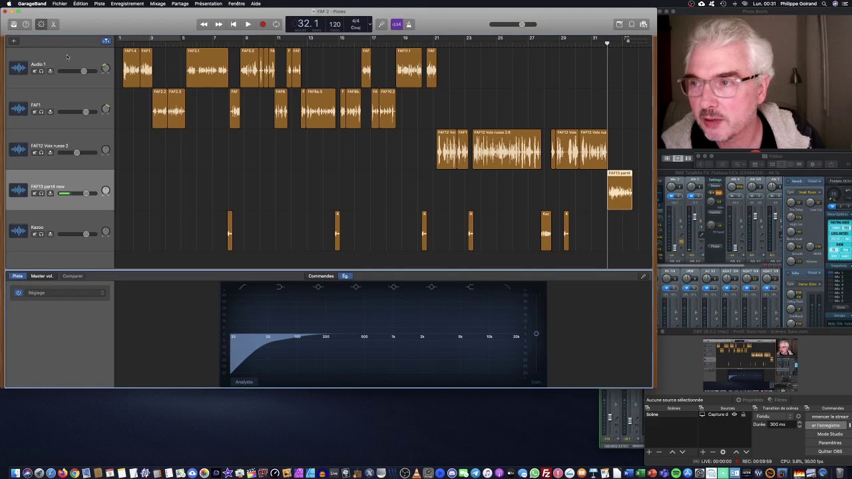Open the Editors with scissors icon

[54, 24]
